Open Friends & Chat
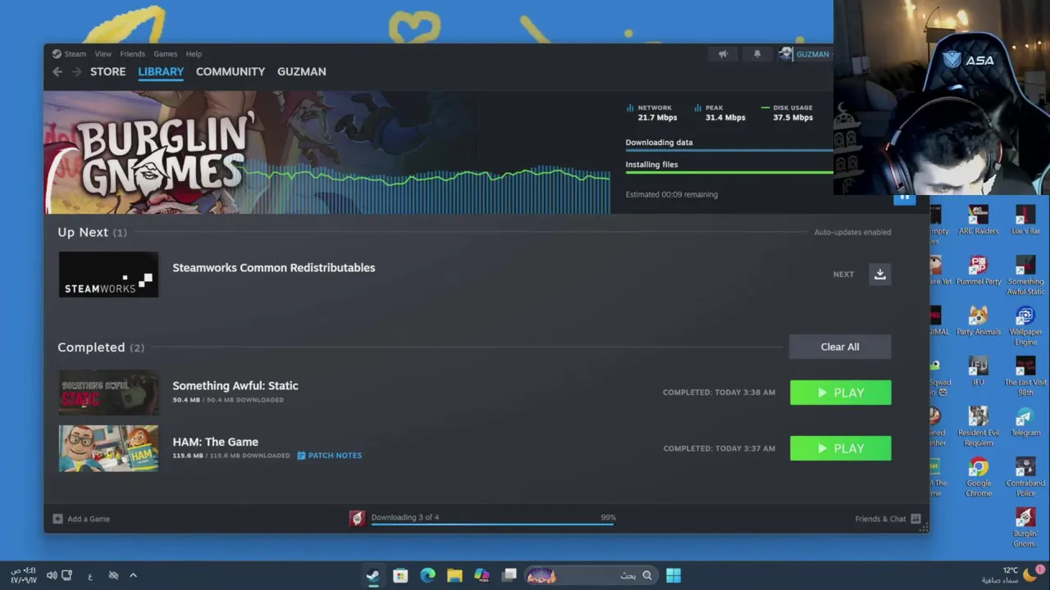This screenshot has width=1050, height=590. [888, 519]
